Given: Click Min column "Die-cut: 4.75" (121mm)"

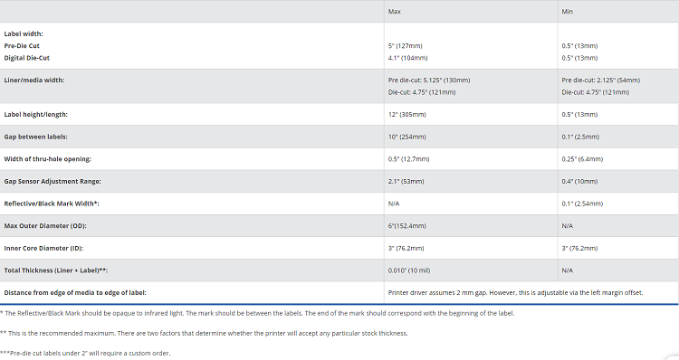Looking at the screenshot, I should (595, 92).
